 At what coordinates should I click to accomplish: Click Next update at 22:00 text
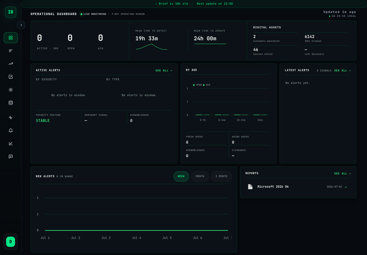click(x=215, y=4)
